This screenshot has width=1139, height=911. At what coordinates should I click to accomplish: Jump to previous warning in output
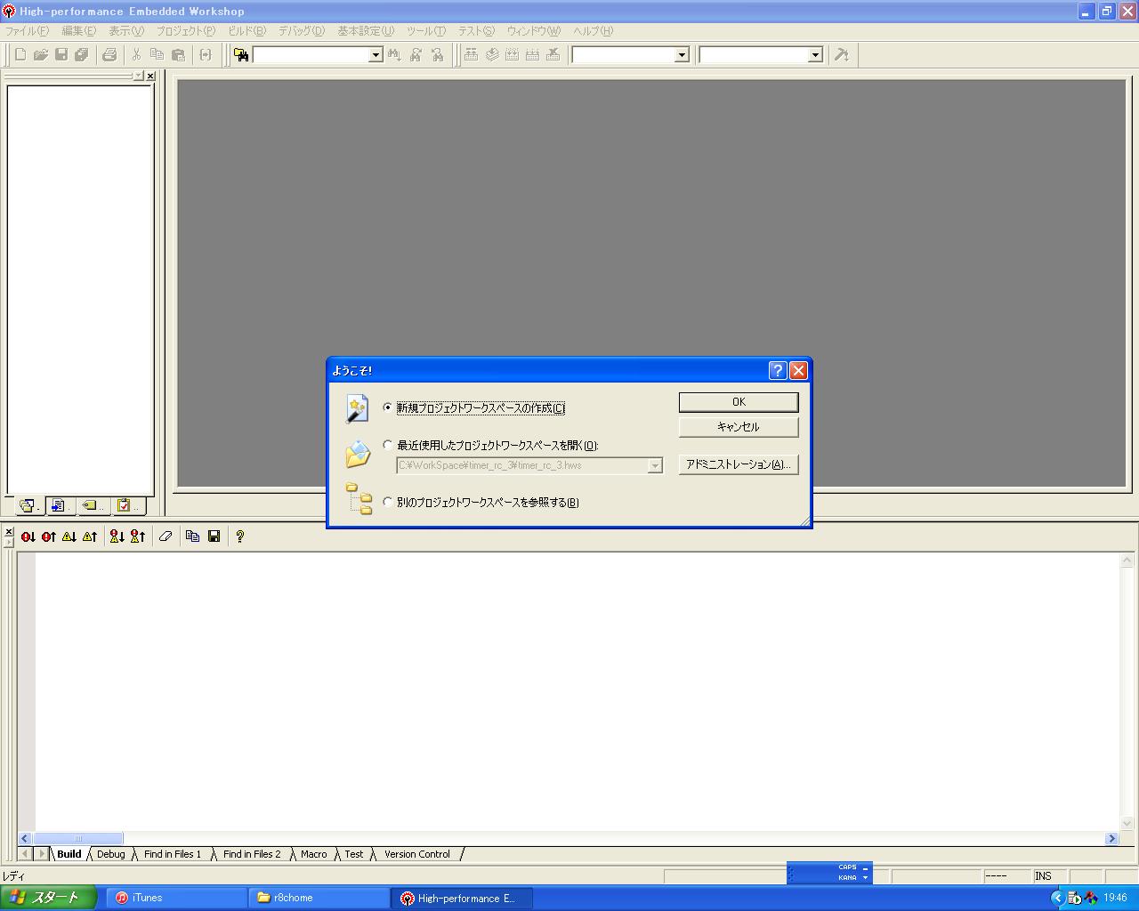tap(90, 536)
